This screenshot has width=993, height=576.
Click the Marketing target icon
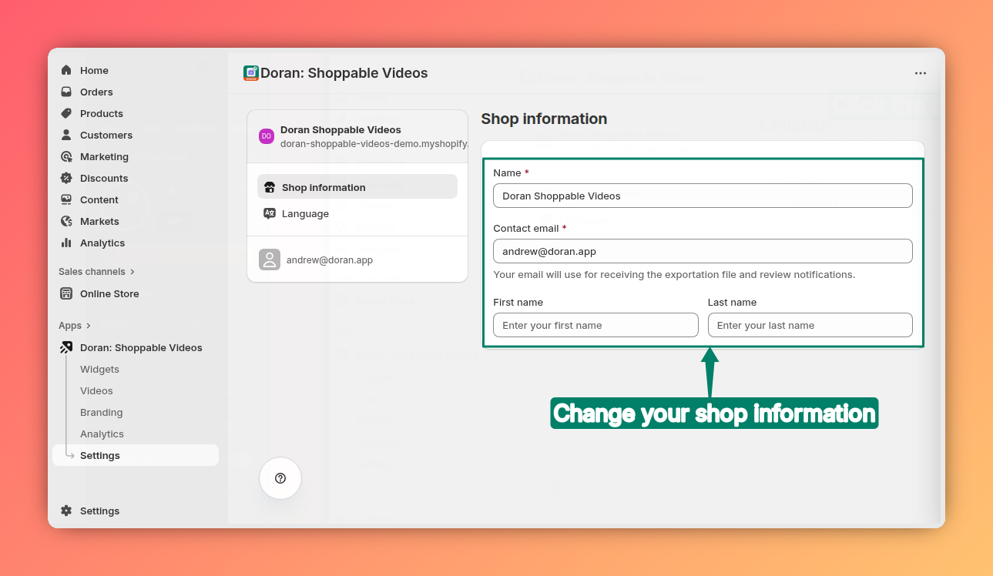66,156
